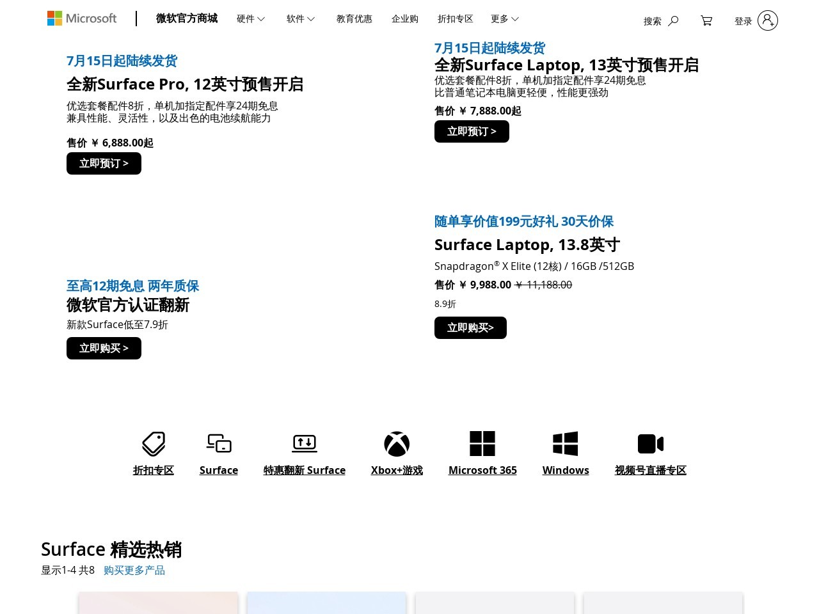Expand the 更多 dropdown menu
The image size is (819, 614).
click(x=504, y=19)
